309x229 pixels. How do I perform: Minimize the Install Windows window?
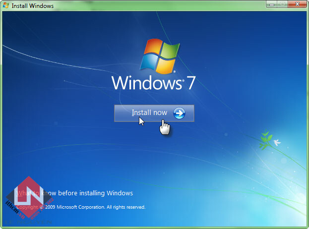click(x=272, y=4)
